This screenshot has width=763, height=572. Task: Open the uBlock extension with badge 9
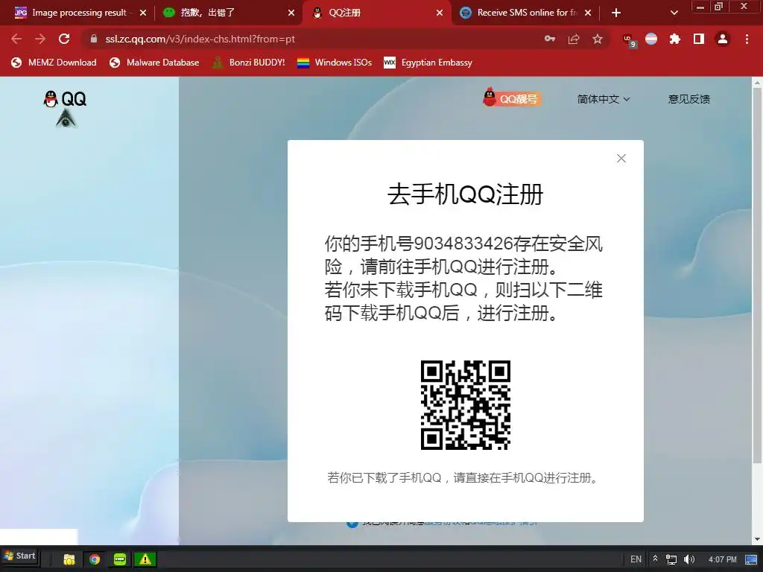pos(629,40)
